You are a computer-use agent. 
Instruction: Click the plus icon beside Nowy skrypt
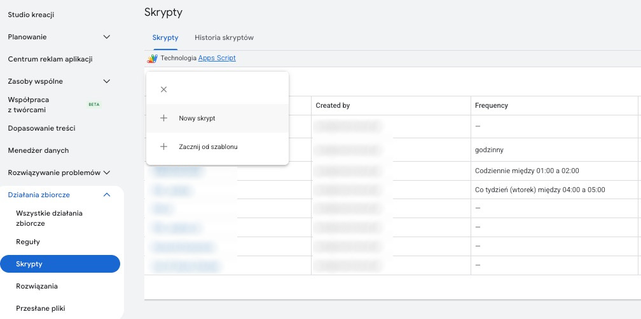pos(163,118)
